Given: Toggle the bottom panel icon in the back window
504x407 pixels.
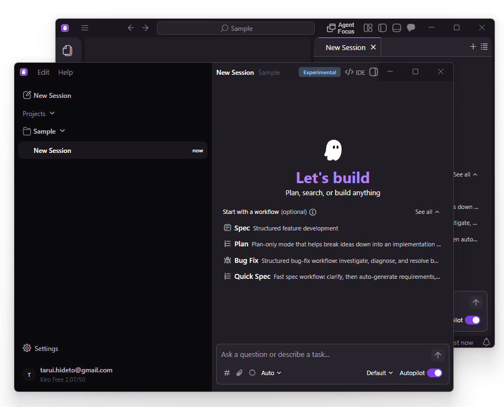Looking at the screenshot, I should coord(397,28).
